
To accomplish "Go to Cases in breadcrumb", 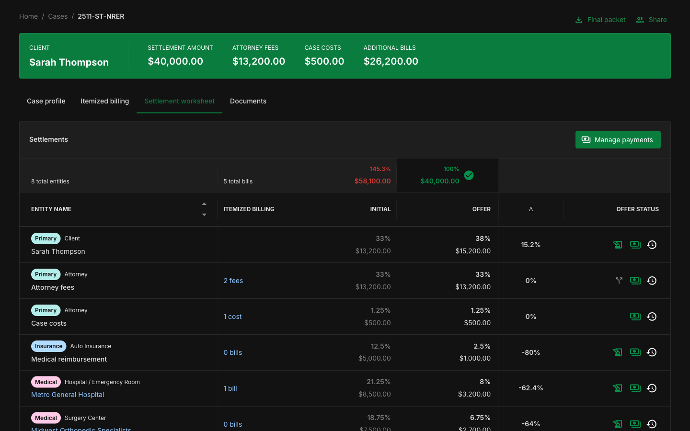I will click(x=57, y=16).
